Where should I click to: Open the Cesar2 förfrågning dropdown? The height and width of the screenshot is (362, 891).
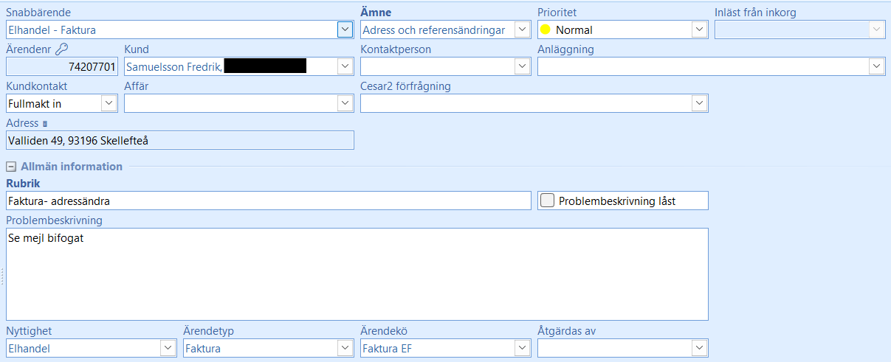point(699,103)
